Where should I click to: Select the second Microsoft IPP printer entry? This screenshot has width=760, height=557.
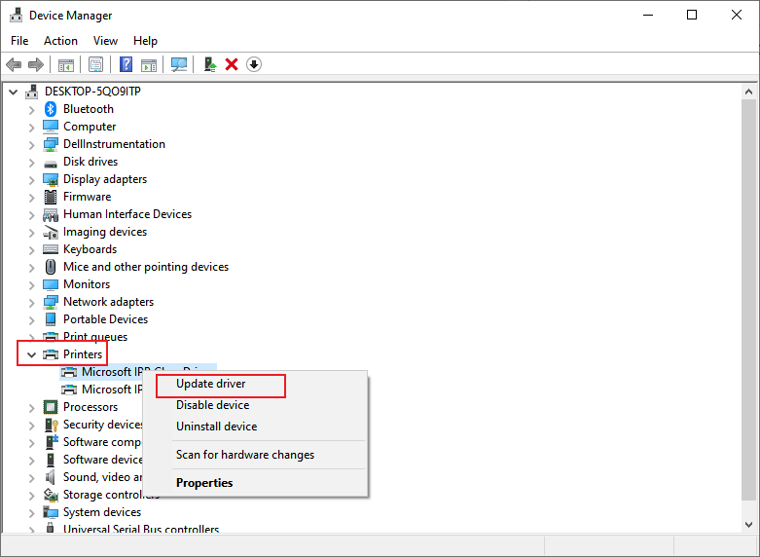(x=112, y=390)
